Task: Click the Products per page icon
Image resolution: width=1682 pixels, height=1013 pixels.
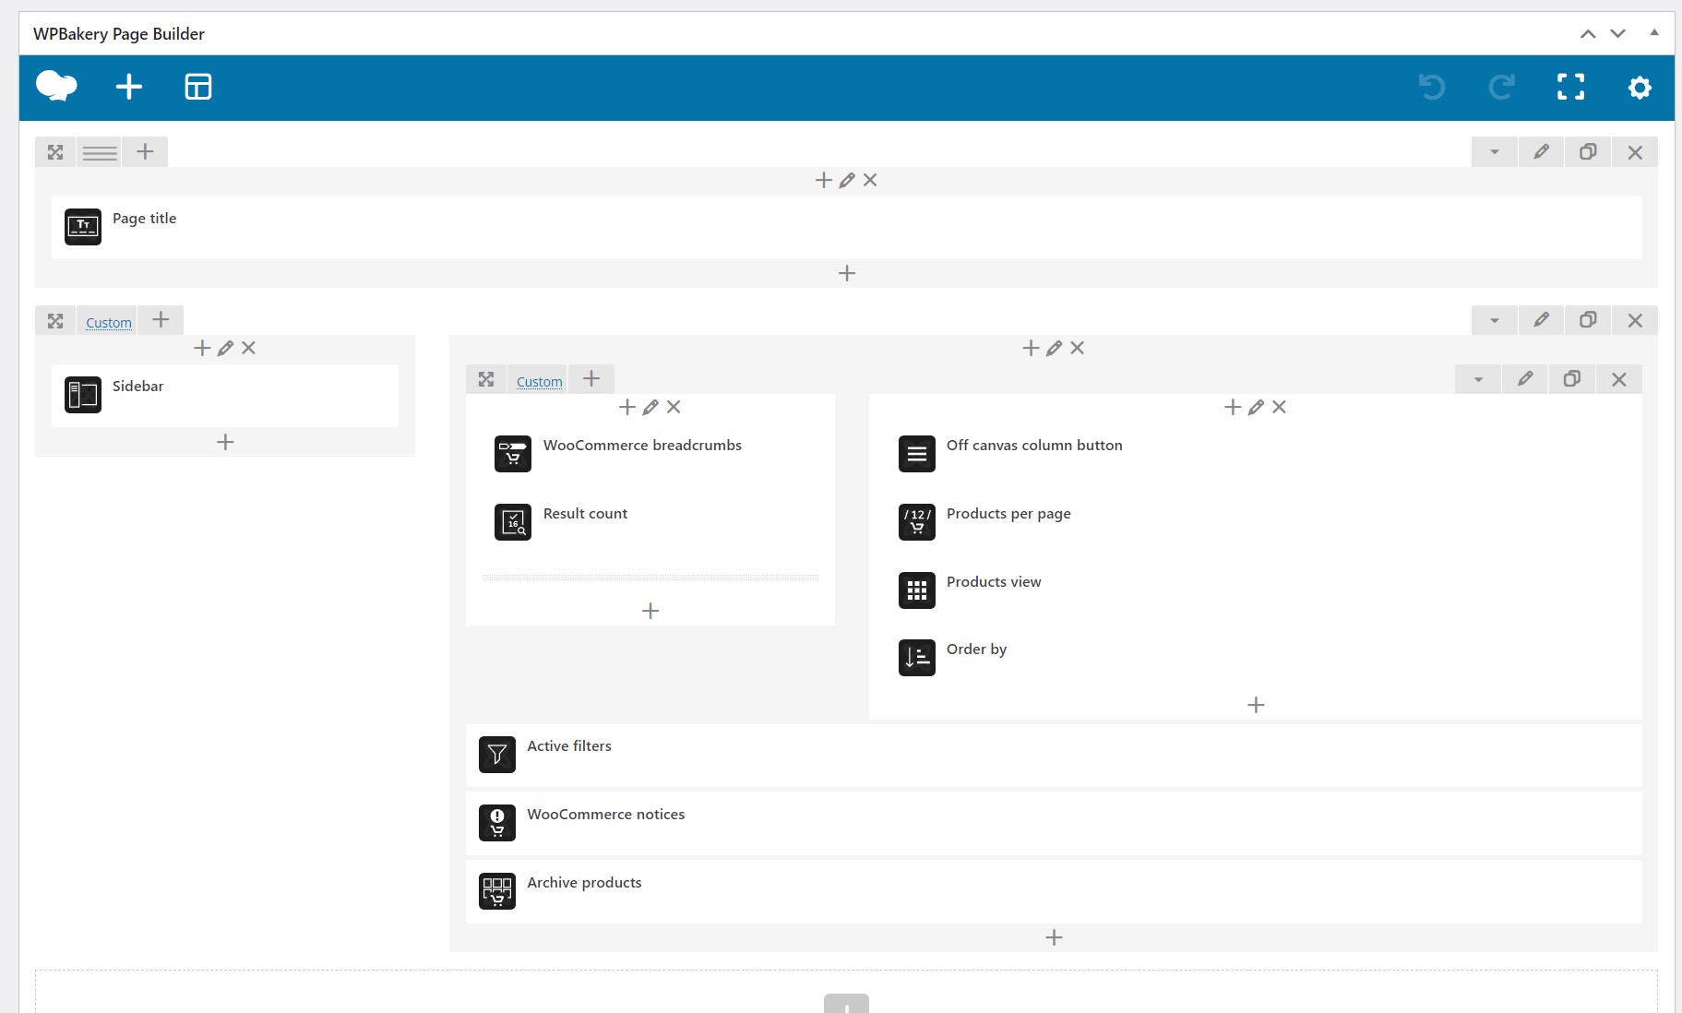Action: pyautogui.click(x=917, y=522)
